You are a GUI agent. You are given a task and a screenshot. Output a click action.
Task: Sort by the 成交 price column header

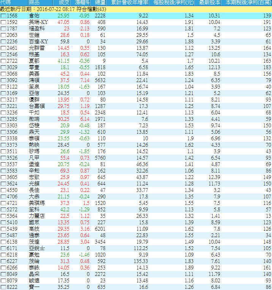tap(63, 3)
